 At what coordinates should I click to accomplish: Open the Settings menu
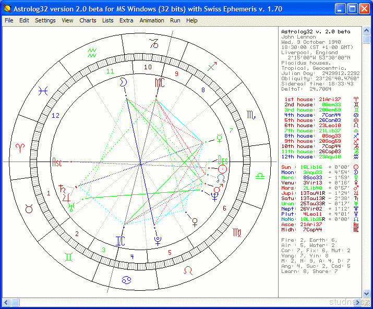tap(45, 20)
